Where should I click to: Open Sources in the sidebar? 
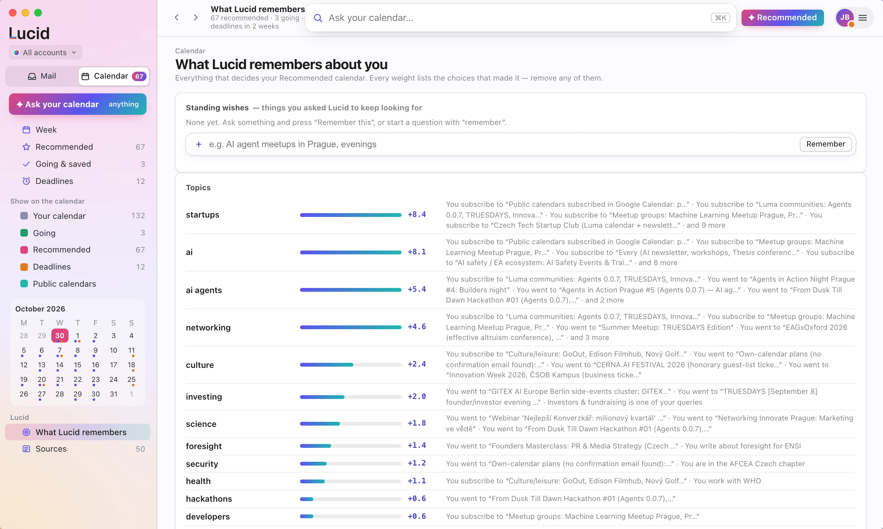(x=78, y=449)
